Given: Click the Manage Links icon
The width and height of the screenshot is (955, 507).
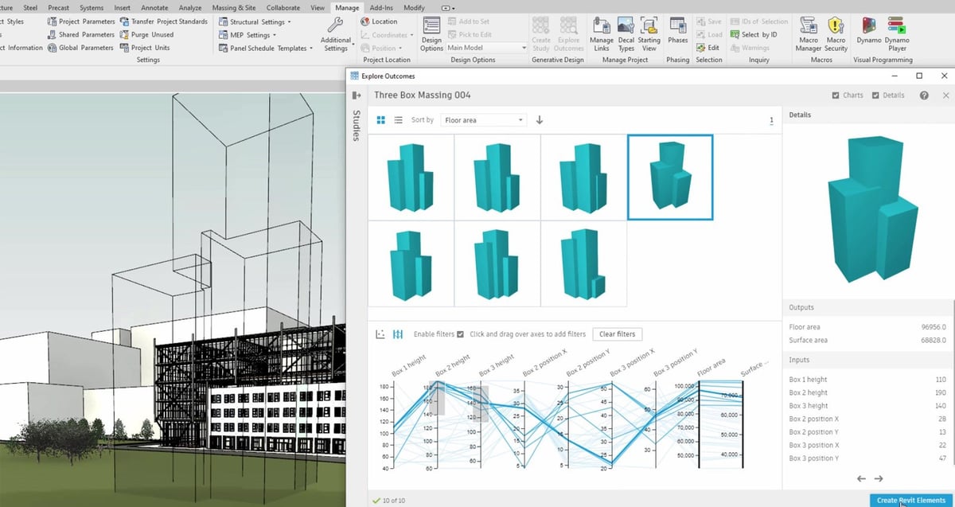Looking at the screenshot, I should [x=601, y=30].
